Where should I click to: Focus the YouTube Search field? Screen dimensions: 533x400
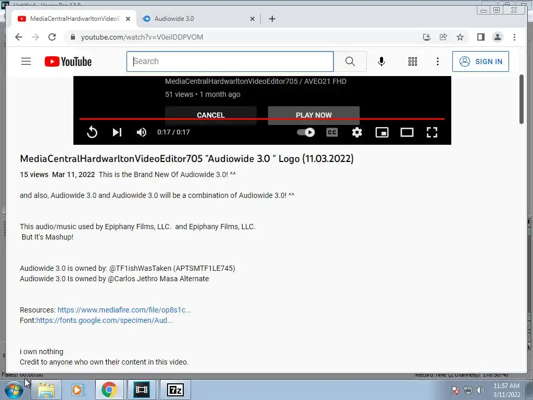(x=230, y=61)
